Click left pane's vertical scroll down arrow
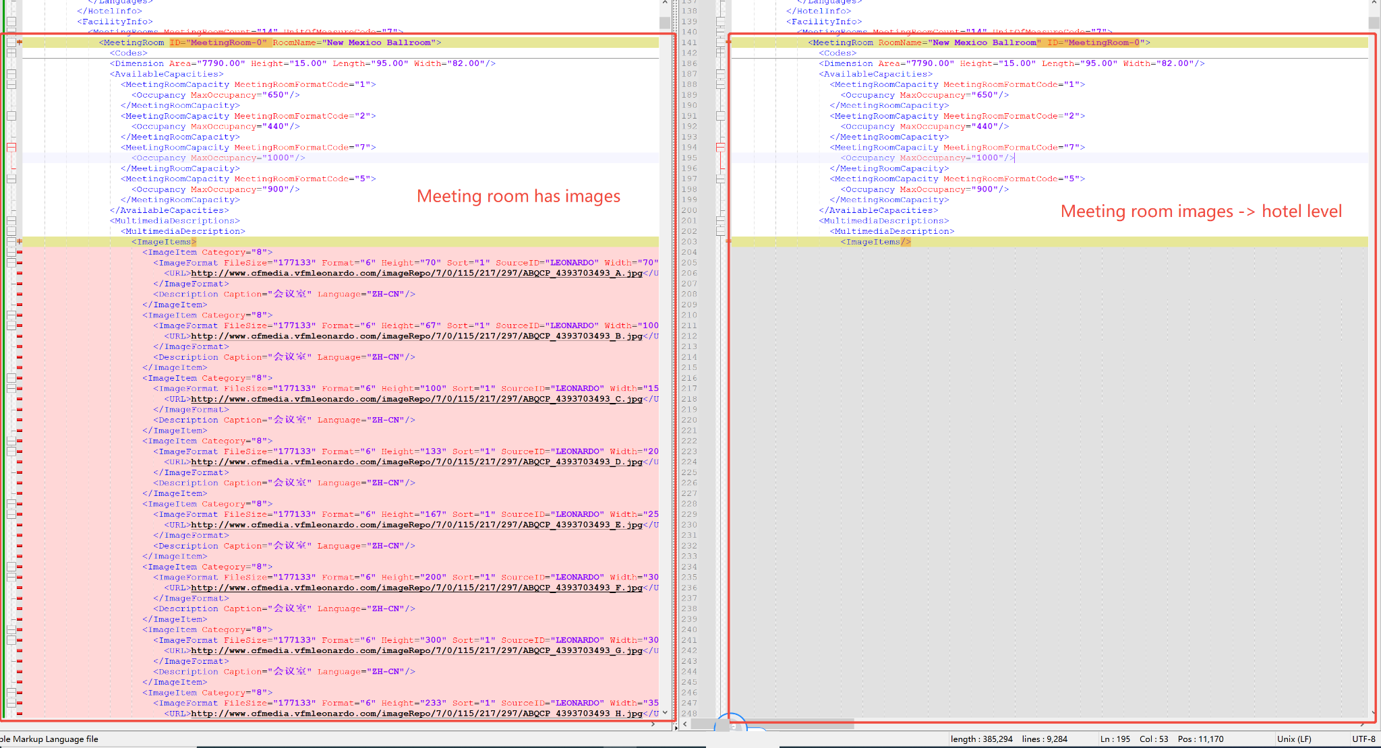The width and height of the screenshot is (1381, 748). (665, 712)
